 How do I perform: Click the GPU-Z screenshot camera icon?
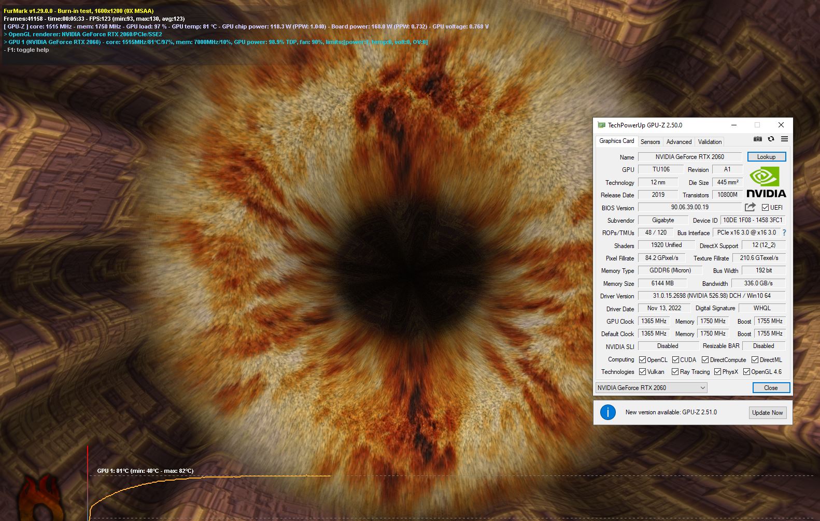tap(757, 139)
